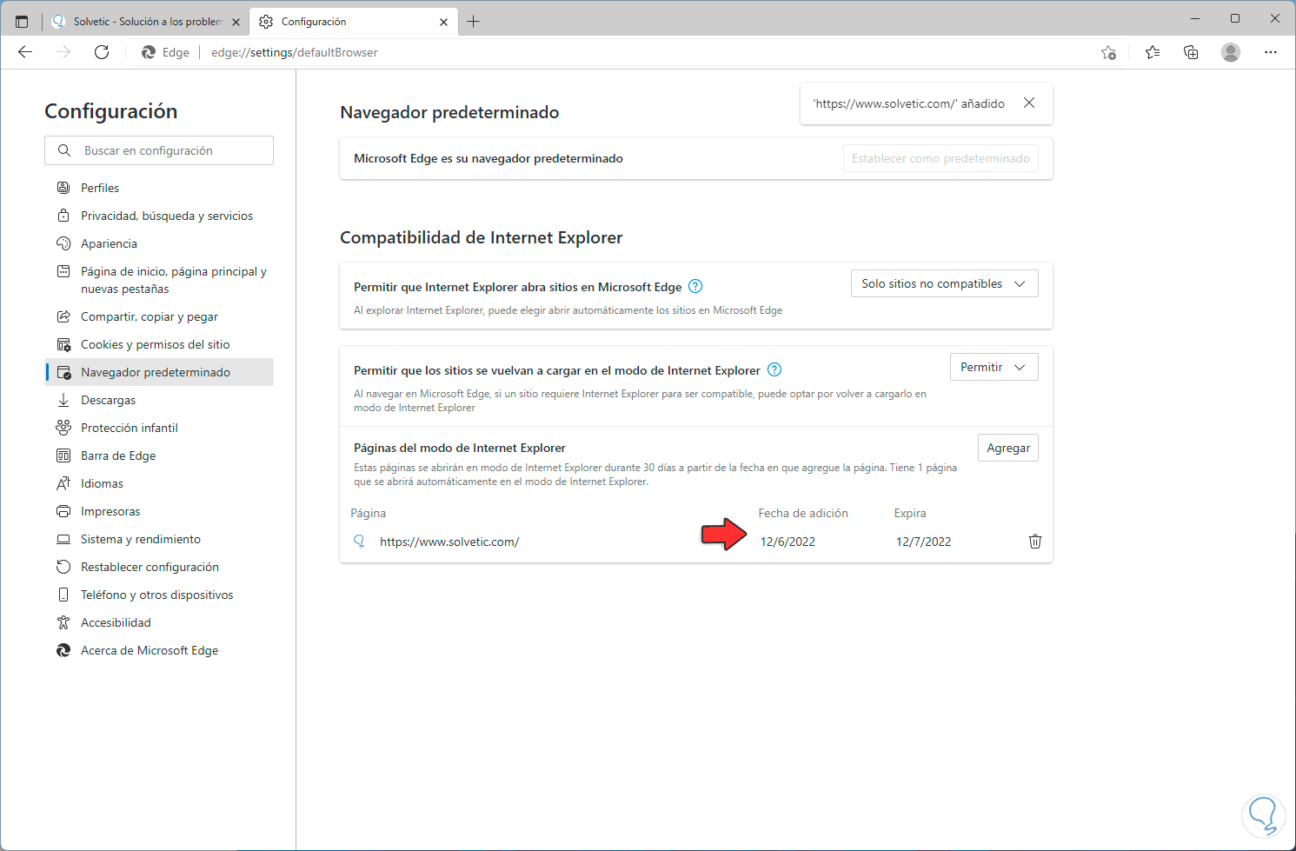Select Sistema y rendimiento in sidebar
This screenshot has width=1296, height=851.
pyautogui.click(x=141, y=539)
